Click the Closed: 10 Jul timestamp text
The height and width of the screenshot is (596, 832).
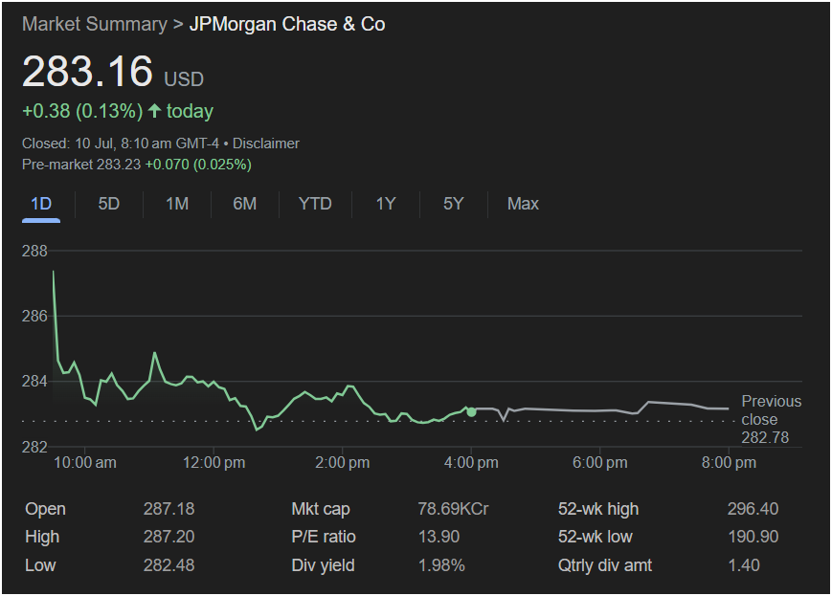click(121, 143)
